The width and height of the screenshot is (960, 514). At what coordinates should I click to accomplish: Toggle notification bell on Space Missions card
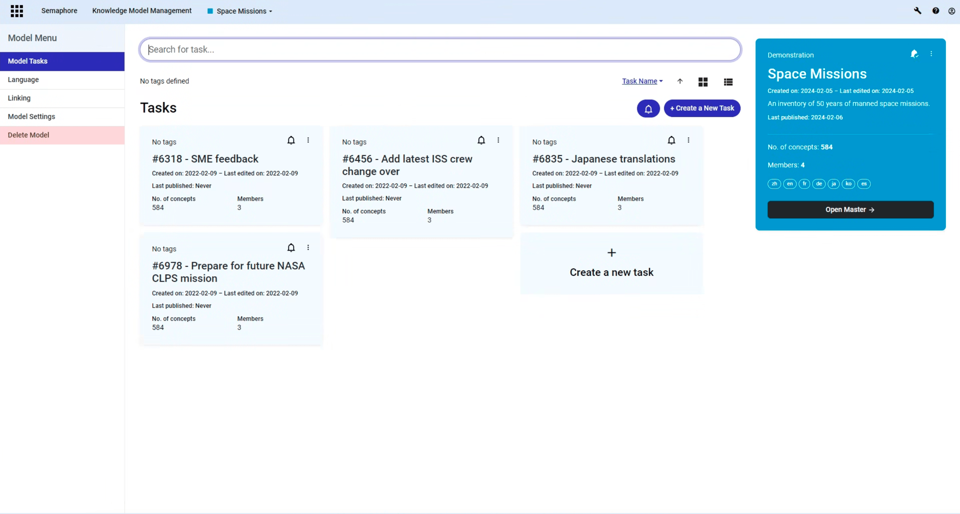tap(914, 54)
